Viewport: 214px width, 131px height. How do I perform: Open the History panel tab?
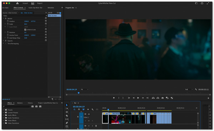[30, 103]
